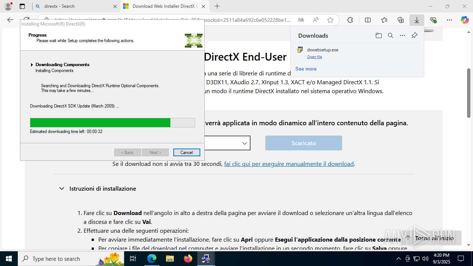Click the Scaricato button
This screenshot has width=473, height=266.
(x=304, y=143)
